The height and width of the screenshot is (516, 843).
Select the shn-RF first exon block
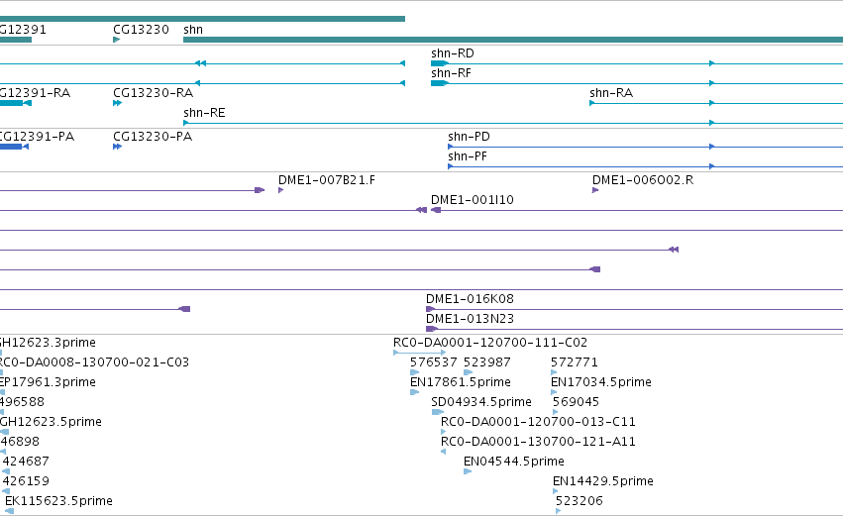pyautogui.click(x=439, y=83)
